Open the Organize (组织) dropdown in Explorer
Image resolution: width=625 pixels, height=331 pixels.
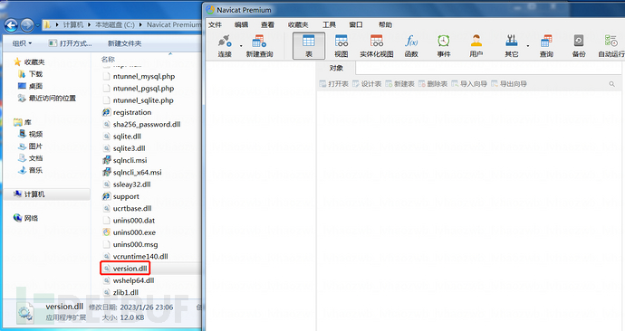[22, 43]
